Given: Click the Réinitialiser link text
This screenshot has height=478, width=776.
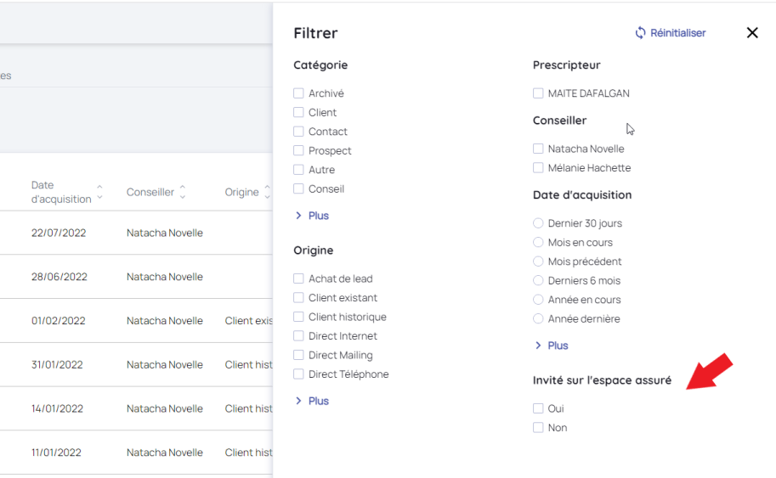Looking at the screenshot, I should 678,33.
